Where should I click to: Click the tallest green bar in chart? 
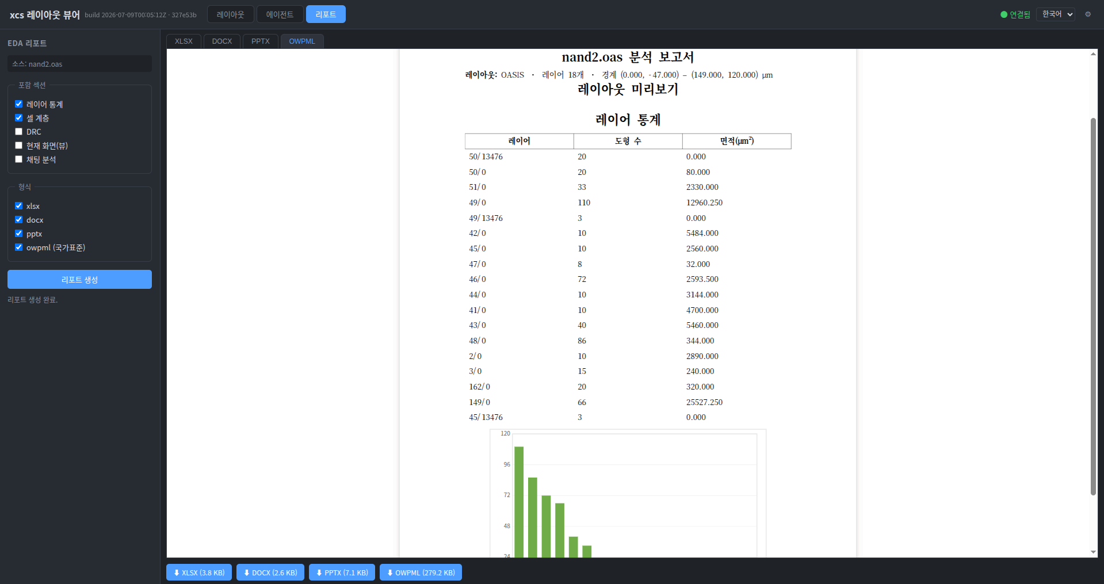click(x=518, y=502)
